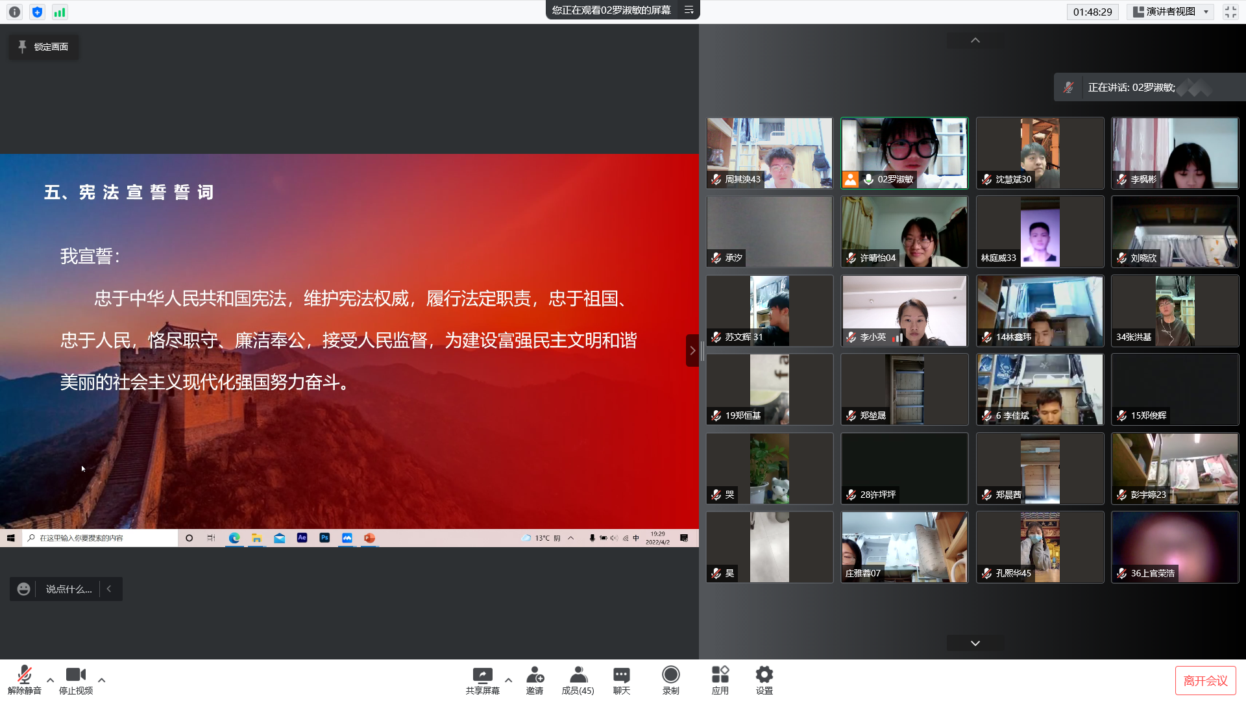This screenshot has height=701, width=1246.
Task: Start recording with 录制
Action: (x=671, y=680)
